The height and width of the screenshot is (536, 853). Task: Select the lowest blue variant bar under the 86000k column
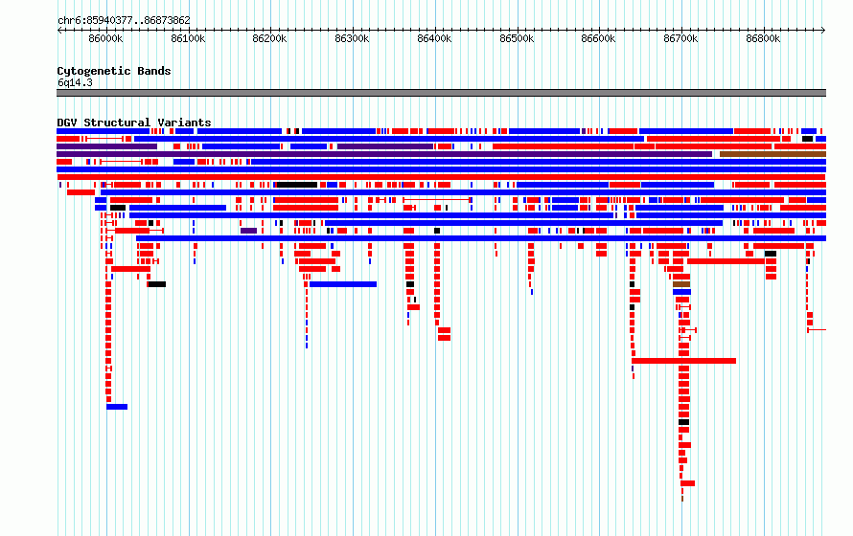[117, 407]
